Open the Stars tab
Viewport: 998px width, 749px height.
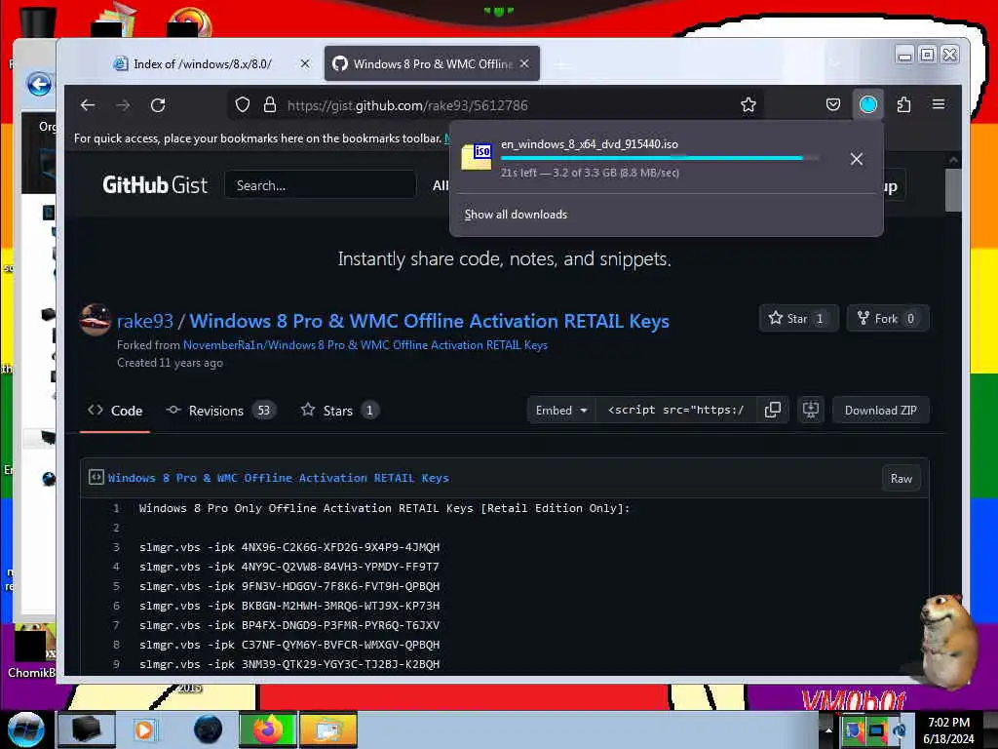click(339, 411)
